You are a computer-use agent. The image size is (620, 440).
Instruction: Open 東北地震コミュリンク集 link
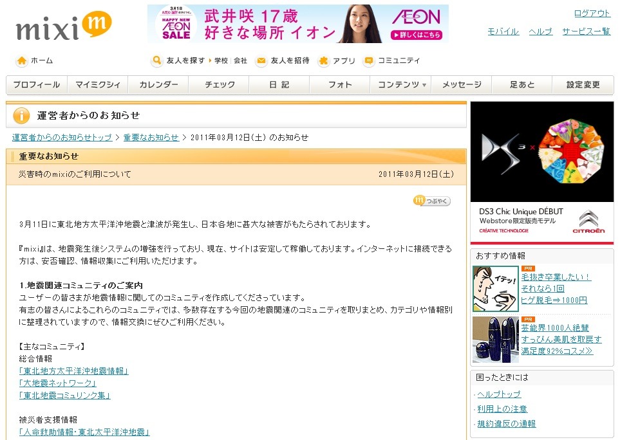click(65, 396)
